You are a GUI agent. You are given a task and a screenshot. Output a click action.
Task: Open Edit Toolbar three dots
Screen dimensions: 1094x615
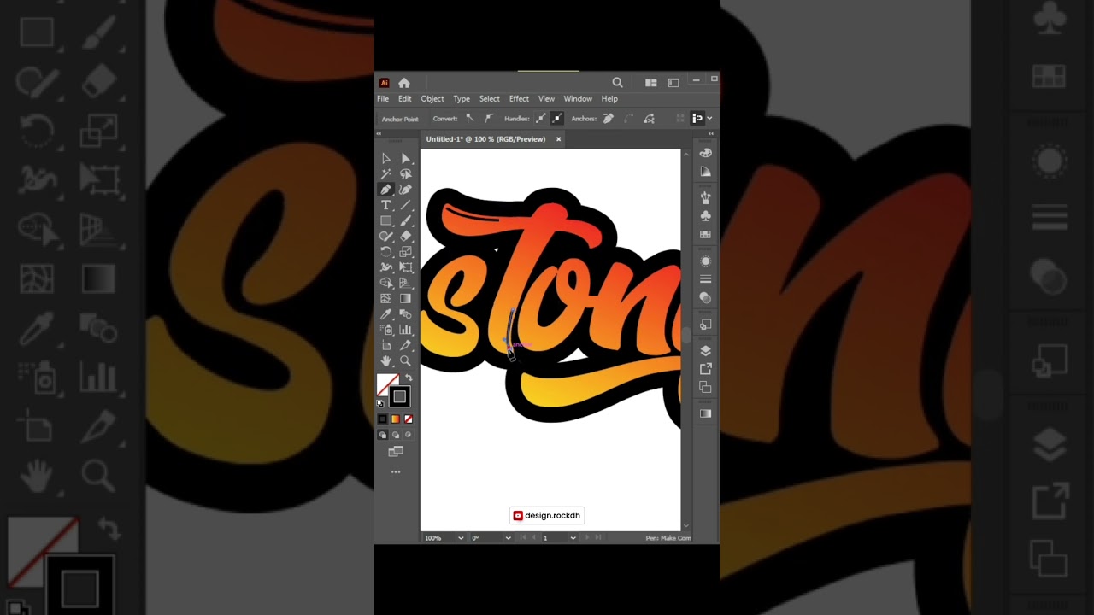[x=395, y=471]
